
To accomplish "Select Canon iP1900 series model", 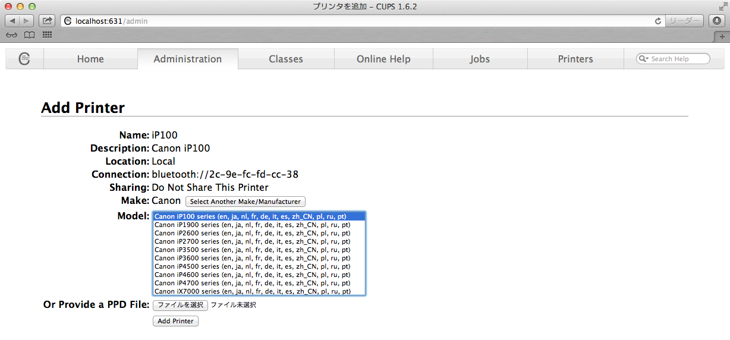I will (x=259, y=225).
